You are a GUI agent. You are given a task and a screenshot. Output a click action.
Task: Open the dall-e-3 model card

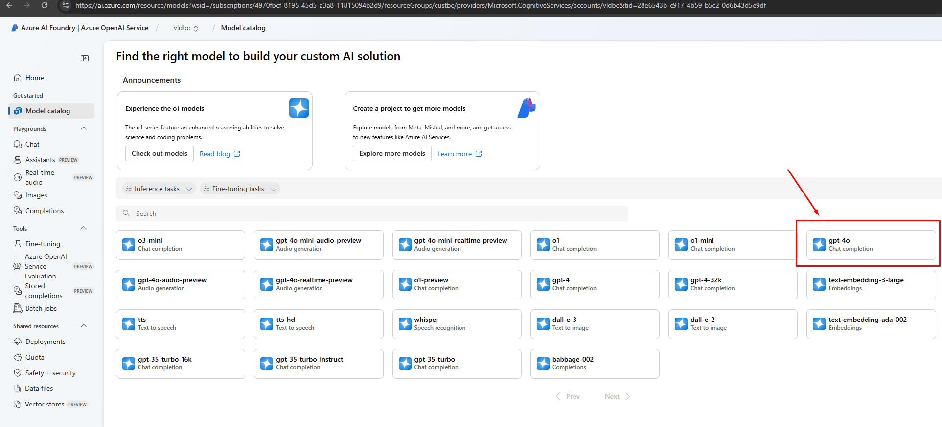595,324
